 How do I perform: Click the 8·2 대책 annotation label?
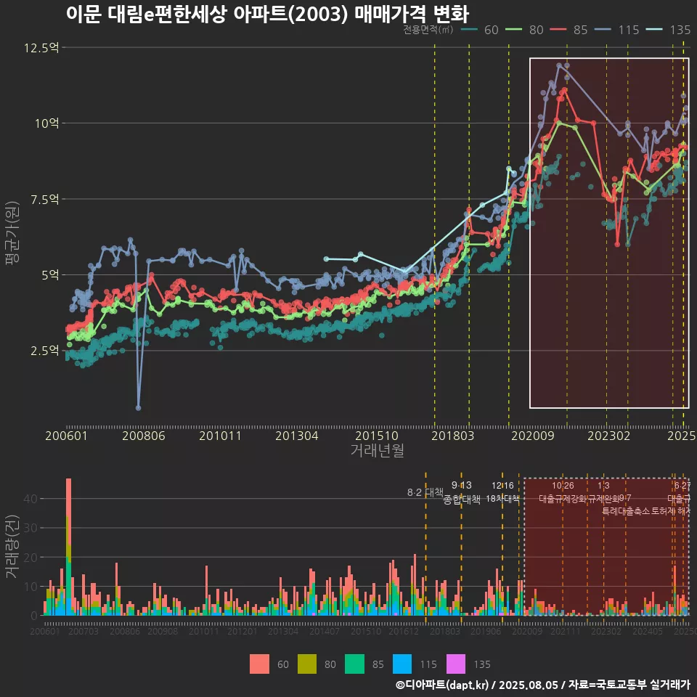pyautogui.click(x=425, y=492)
